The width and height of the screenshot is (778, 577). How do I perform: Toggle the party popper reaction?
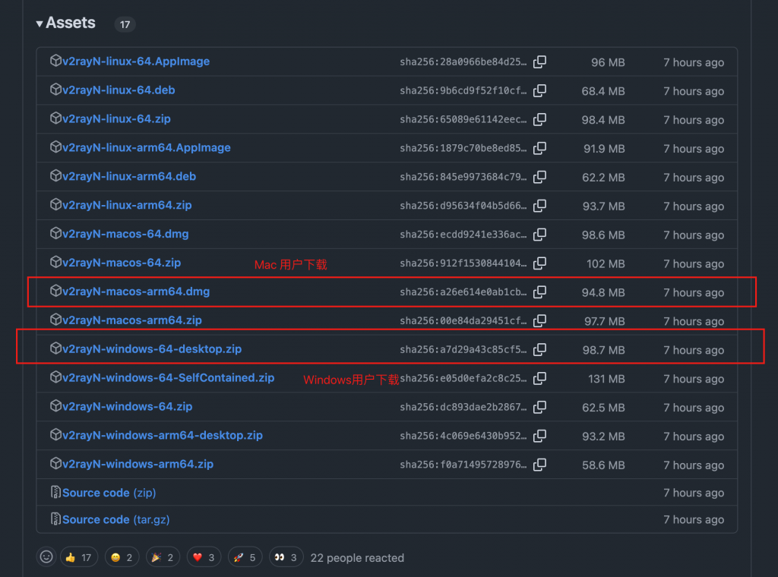(162, 557)
